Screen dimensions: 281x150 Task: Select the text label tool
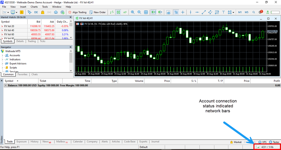pyautogui.click(x=223, y=12)
